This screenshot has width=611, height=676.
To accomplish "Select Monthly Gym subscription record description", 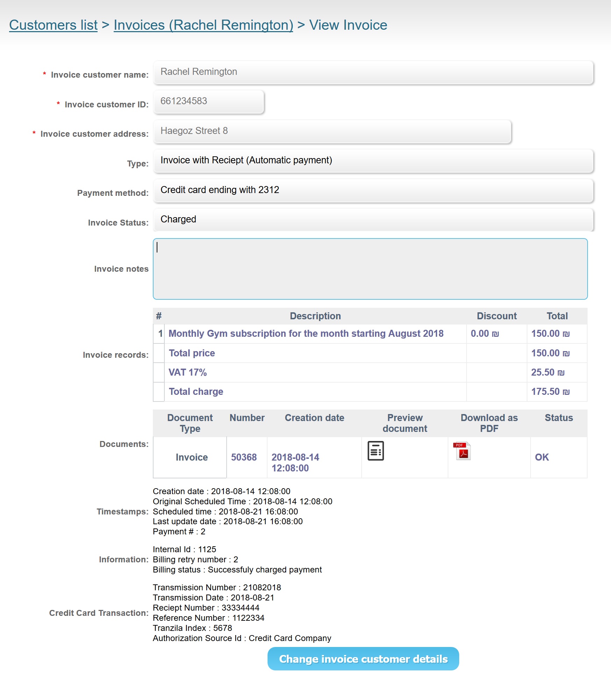I will (x=306, y=334).
